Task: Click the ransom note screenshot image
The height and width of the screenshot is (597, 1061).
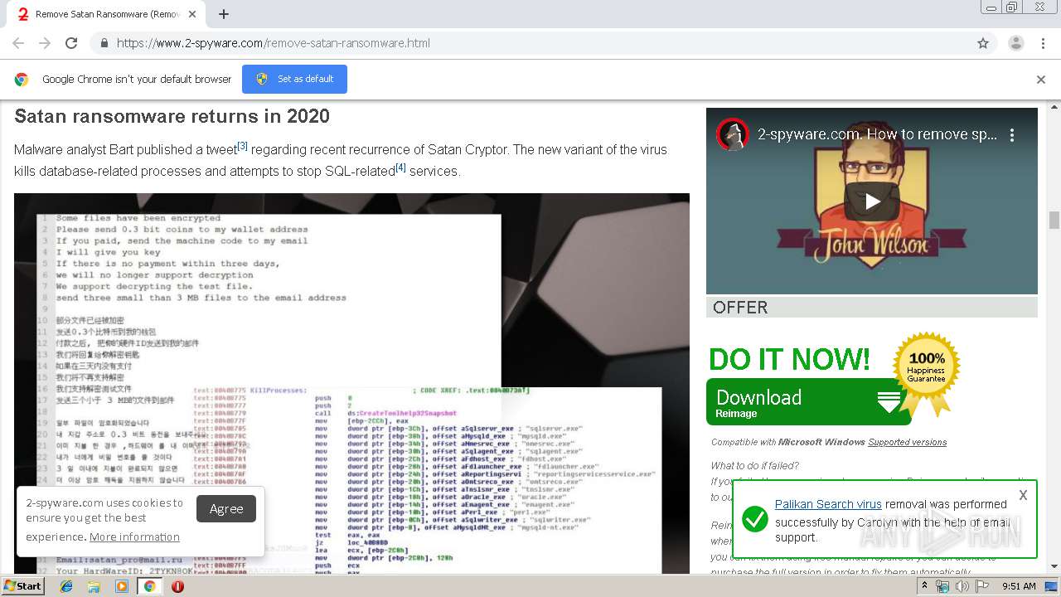Action: [x=351, y=383]
